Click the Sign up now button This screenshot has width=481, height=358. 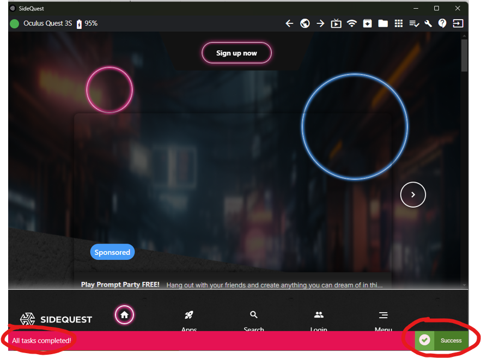tap(236, 53)
